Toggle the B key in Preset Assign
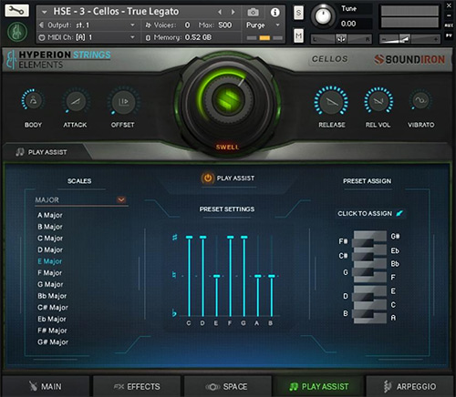The width and height of the screenshot is (456, 397). pyautogui.click(x=362, y=313)
